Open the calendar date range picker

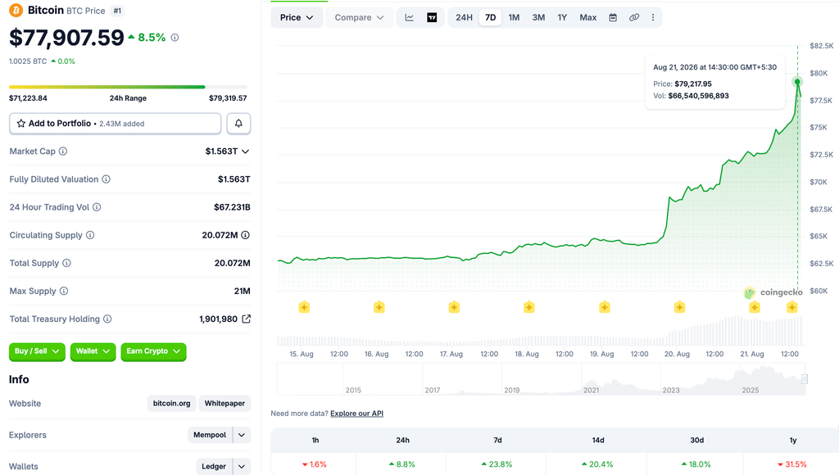click(x=613, y=18)
